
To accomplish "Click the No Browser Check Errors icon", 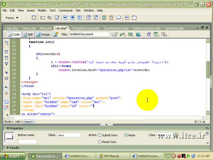I will pos(114,34).
